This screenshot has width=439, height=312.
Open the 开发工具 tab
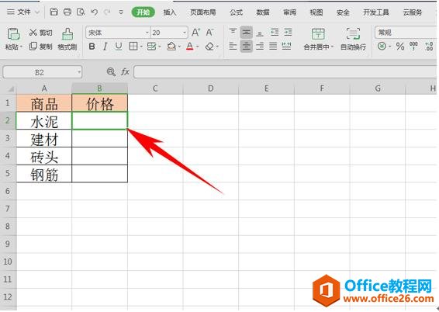[x=376, y=12]
